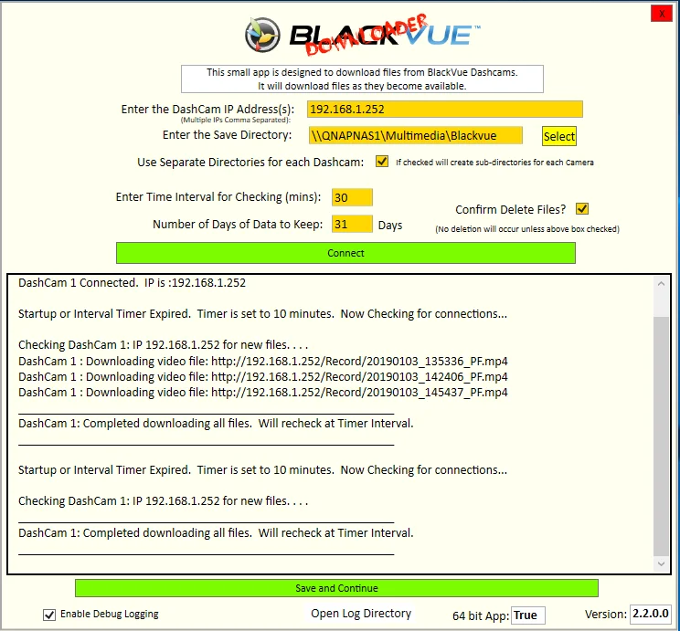Click the 'DashCam 1 Connected' log line
Screen dimensions: 680x631
point(132,283)
